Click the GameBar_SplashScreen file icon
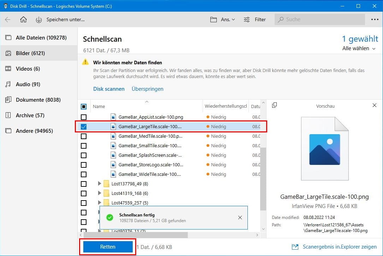Viewport: 383px width, 256px height. click(x=113, y=155)
